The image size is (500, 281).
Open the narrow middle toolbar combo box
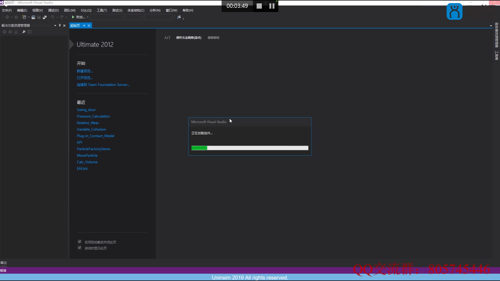click(134, 17)
